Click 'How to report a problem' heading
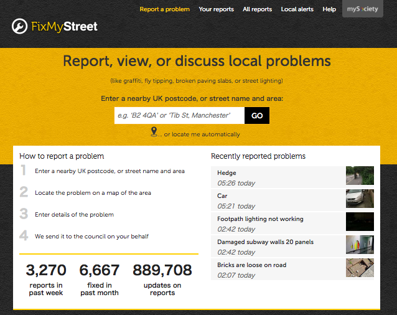 [62, 156]
